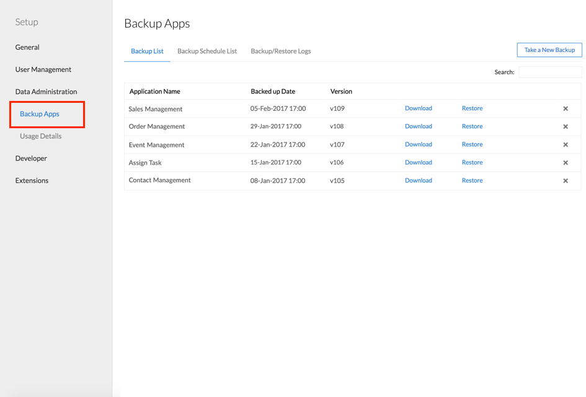Download the Contact Management v105 backup
The image size is (586, 397).
pyautogui.click(x=418, y=181)
